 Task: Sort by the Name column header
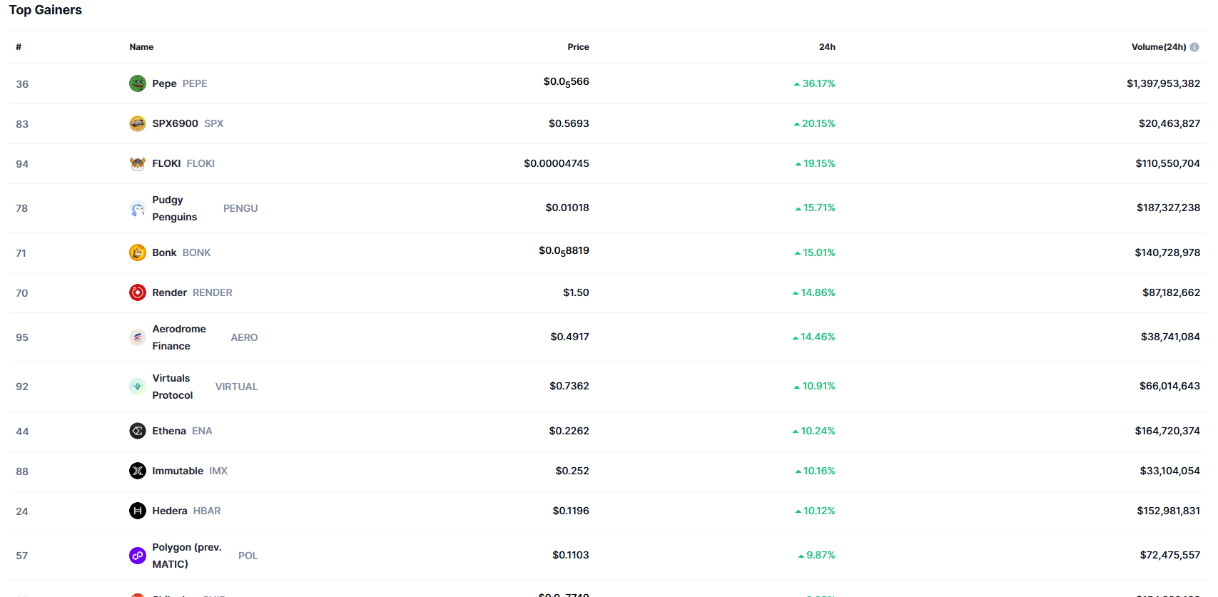click(x=141, y=47)
